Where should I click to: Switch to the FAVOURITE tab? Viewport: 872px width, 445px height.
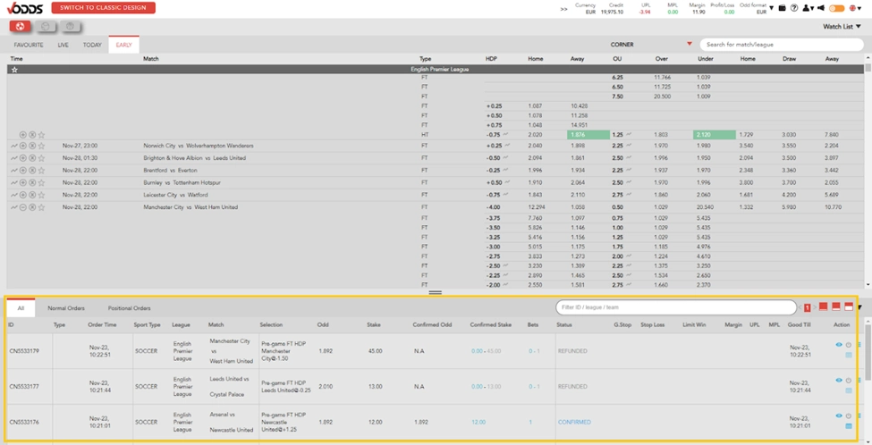[29, 45]
